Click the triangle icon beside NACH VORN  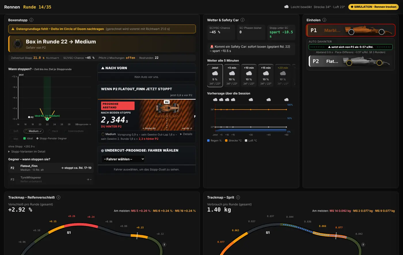[x=103, y=68]
